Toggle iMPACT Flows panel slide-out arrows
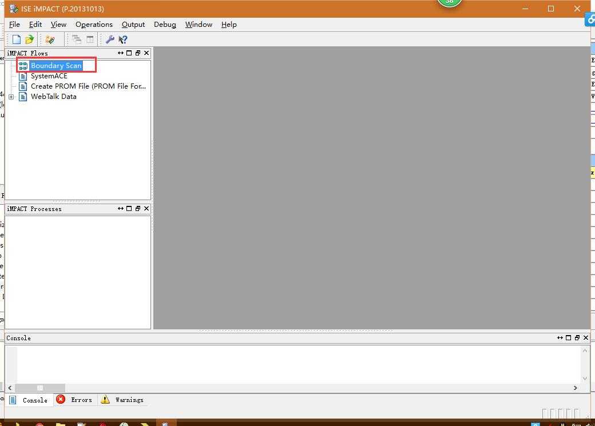Image resolution: width=595 pixels, height=426 pixels. click(121, 53)
